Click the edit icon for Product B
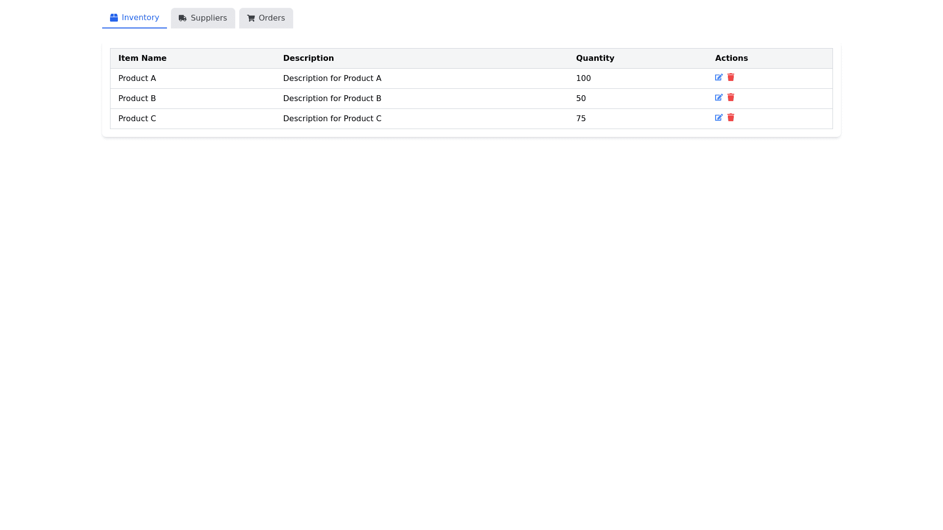This screenshot has height=530, width=943. pyautogui.click(x=719, y=98)
